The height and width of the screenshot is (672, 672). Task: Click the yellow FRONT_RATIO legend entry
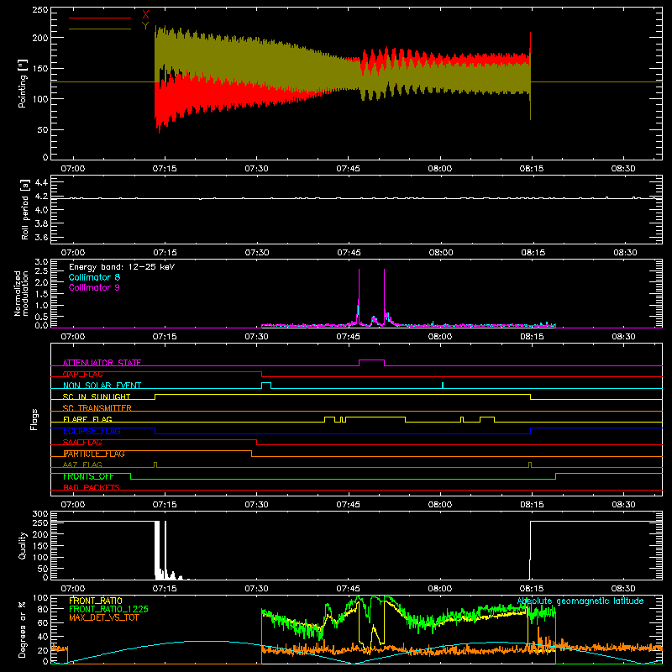click(96, 601)
